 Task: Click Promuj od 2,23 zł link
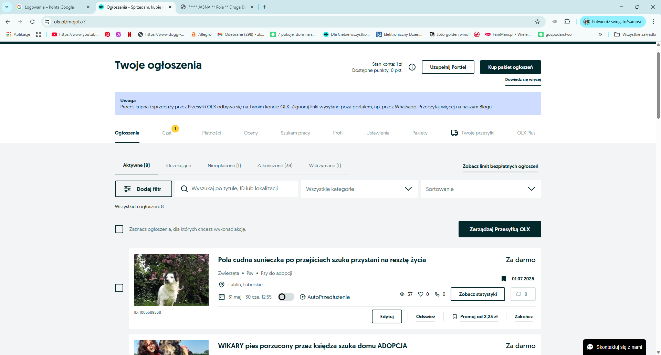tap(479, 316)
